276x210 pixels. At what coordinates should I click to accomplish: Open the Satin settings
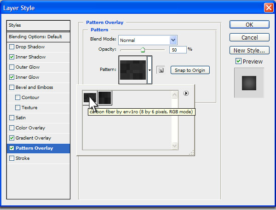click(21, 118)
